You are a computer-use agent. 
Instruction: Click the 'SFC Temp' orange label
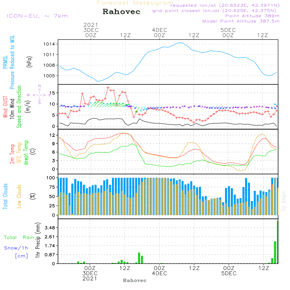[19, 153]
